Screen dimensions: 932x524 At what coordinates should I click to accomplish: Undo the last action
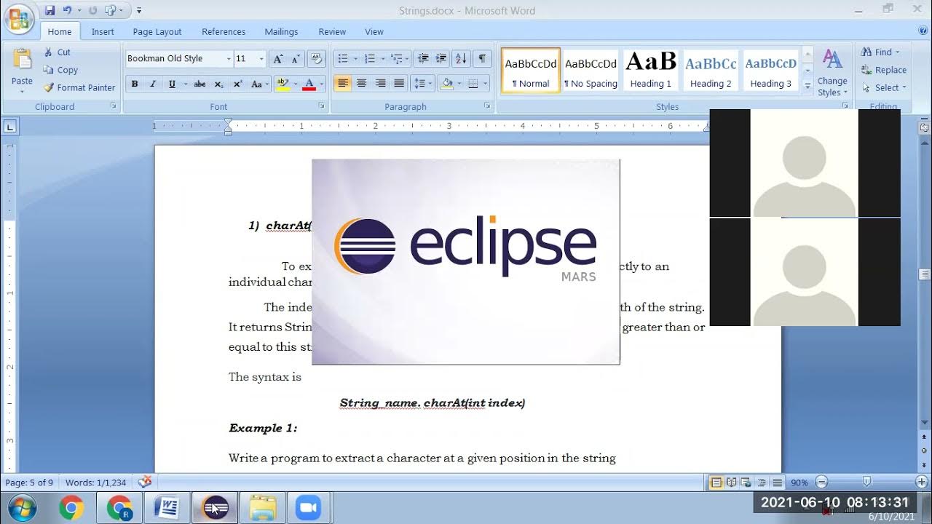coord(68,10)
